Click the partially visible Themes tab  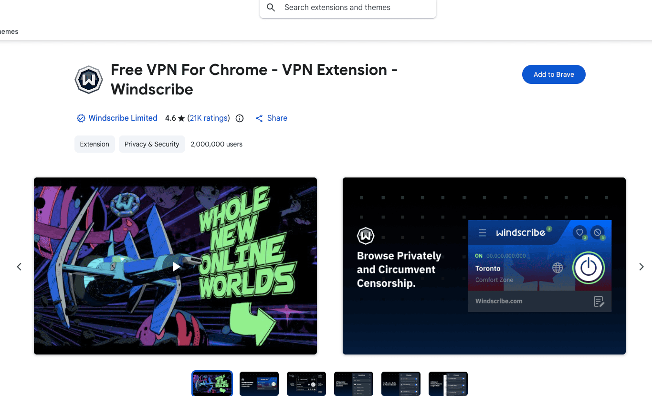click(x=9, y=31)
